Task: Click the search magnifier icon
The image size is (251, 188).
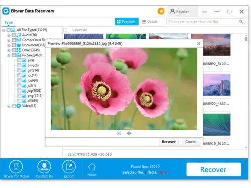Action: point(241,22)
